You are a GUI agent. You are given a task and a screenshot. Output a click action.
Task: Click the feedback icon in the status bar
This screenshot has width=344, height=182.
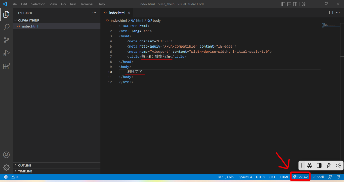[x=330, y=177]
